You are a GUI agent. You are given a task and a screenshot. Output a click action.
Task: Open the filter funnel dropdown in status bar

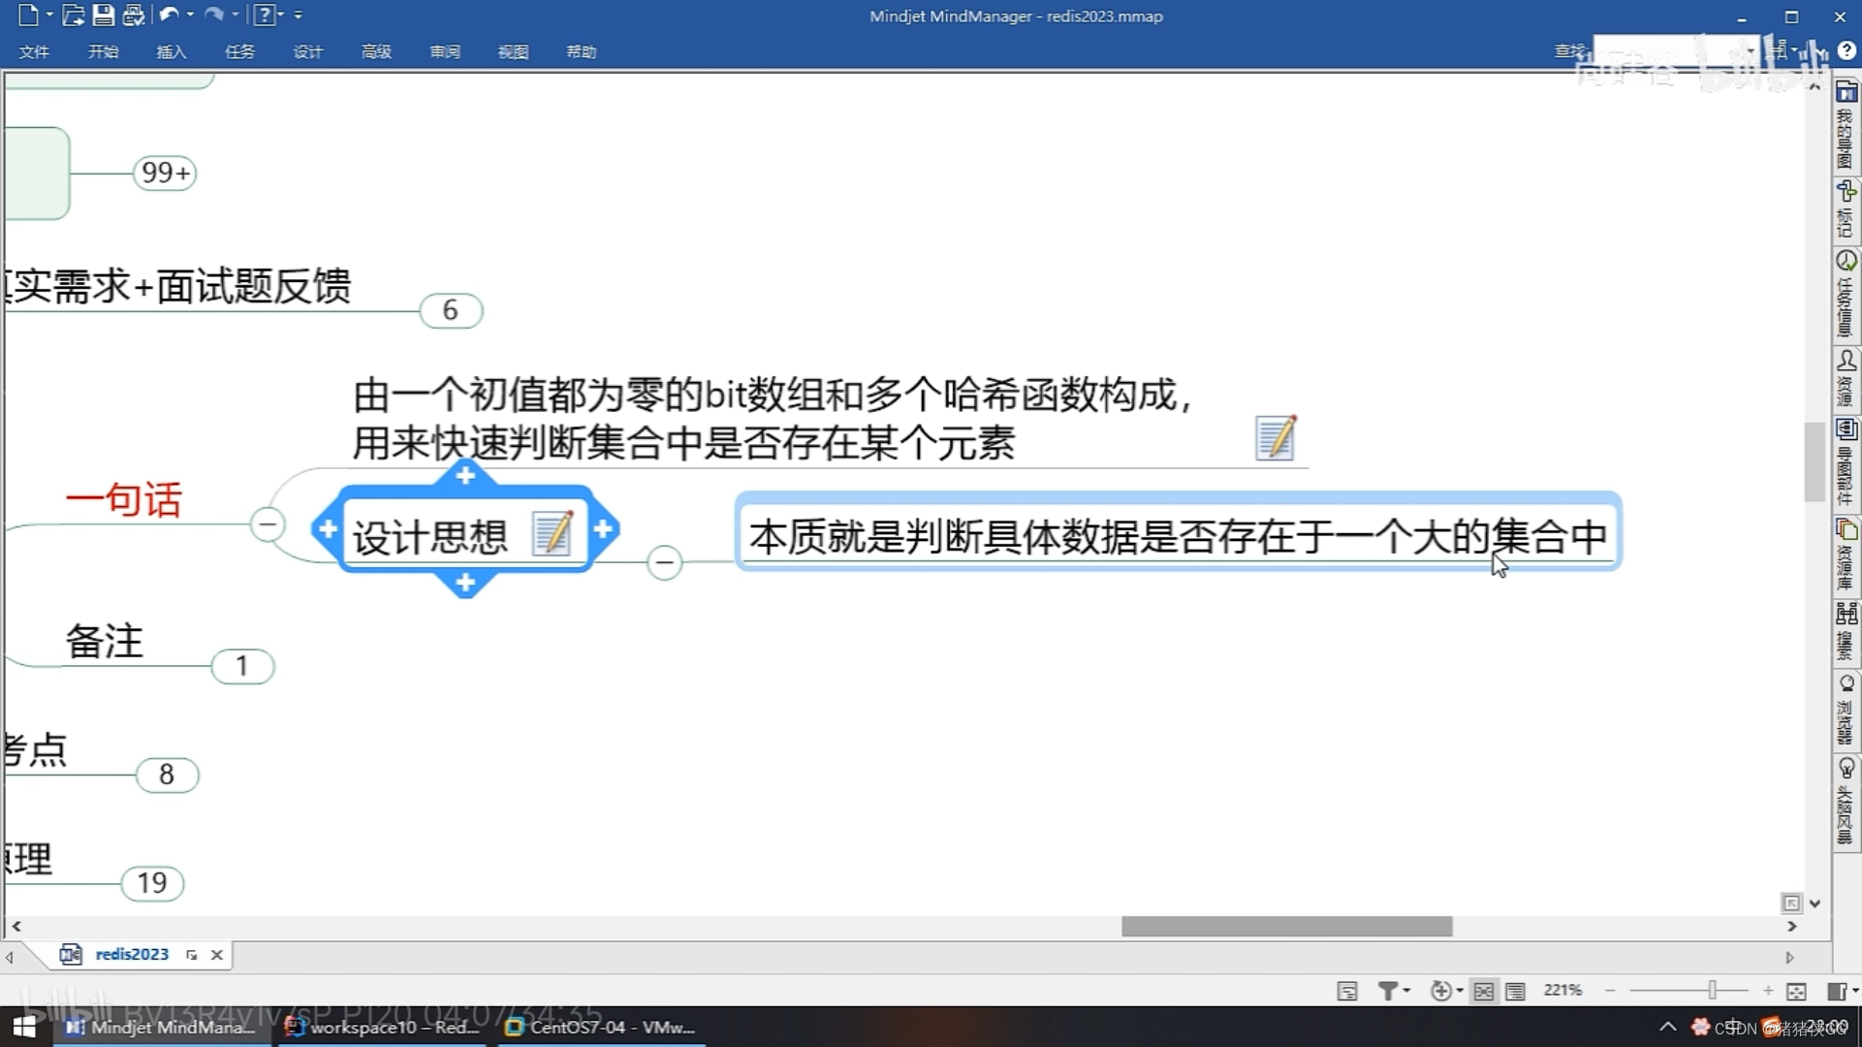pyautogui.click(x=1393, y=991)
